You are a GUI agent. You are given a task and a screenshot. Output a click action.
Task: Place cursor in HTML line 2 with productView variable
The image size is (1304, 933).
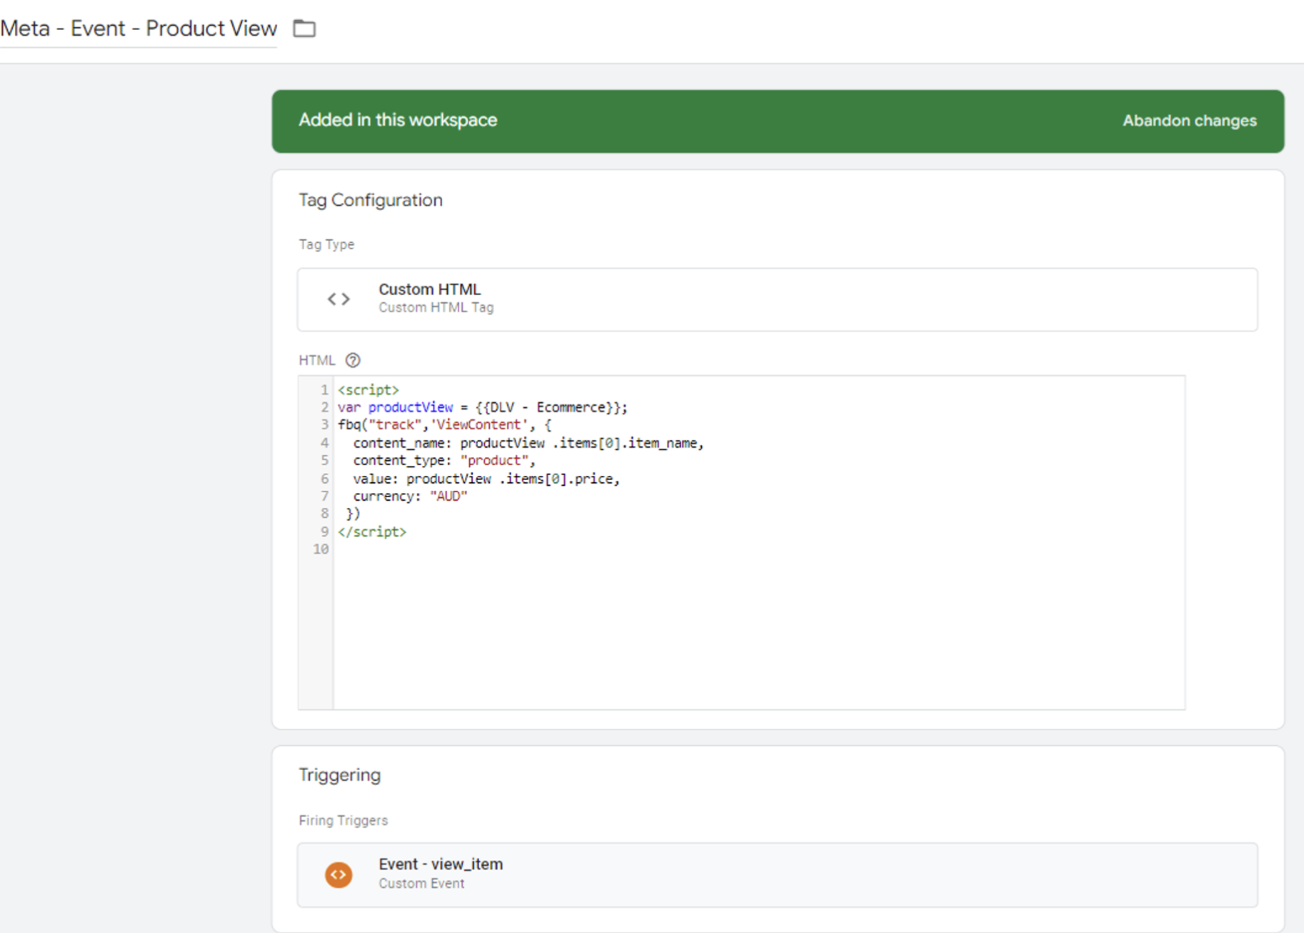pyautogui.click(x=483, y=407)
